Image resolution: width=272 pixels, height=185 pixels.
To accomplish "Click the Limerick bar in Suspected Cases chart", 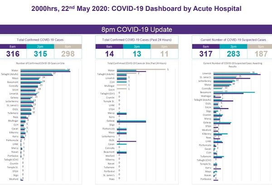I will click(x=236, y=74).
